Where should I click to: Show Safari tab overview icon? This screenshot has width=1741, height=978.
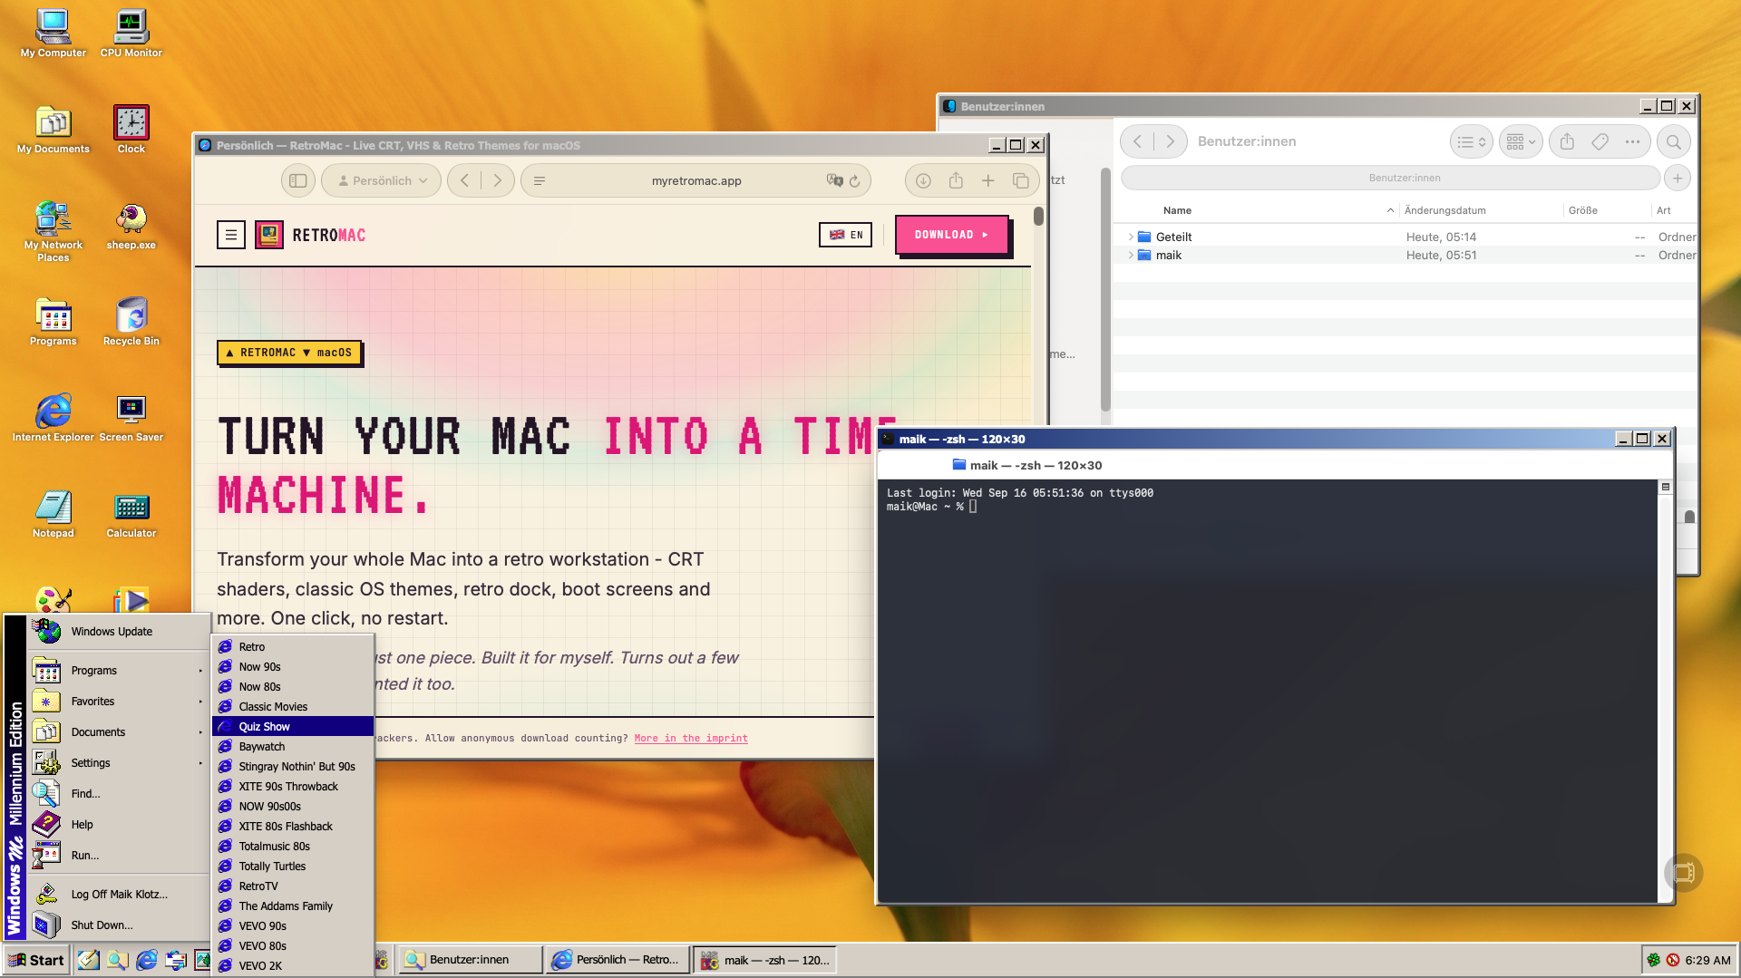point(1021,180)
